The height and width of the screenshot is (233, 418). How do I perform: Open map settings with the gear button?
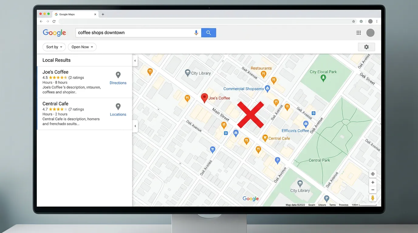coord(366,47)
